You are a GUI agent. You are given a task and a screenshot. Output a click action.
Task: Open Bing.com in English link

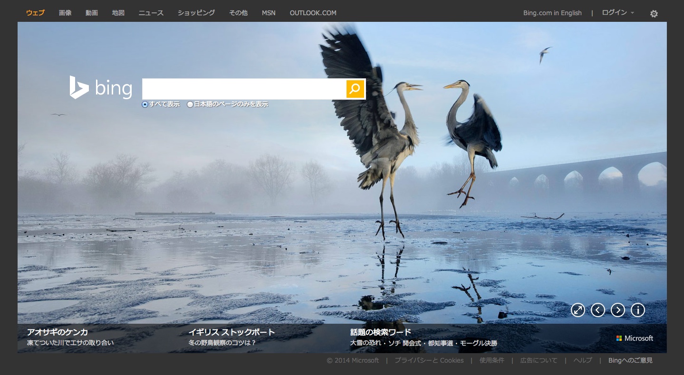[x=552, y=13]
